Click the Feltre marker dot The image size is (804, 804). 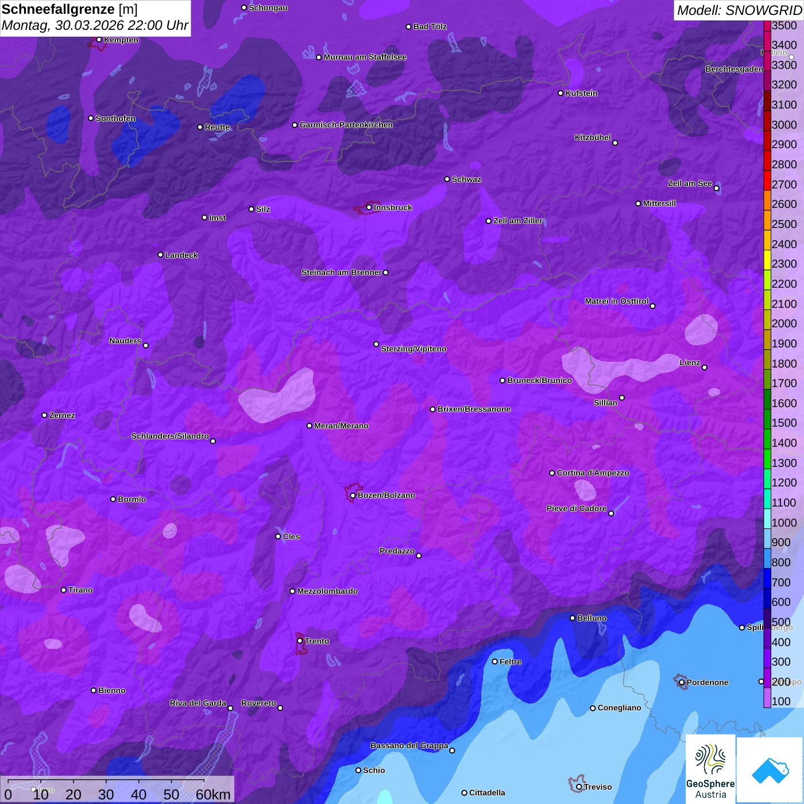[x=494, y=662]
